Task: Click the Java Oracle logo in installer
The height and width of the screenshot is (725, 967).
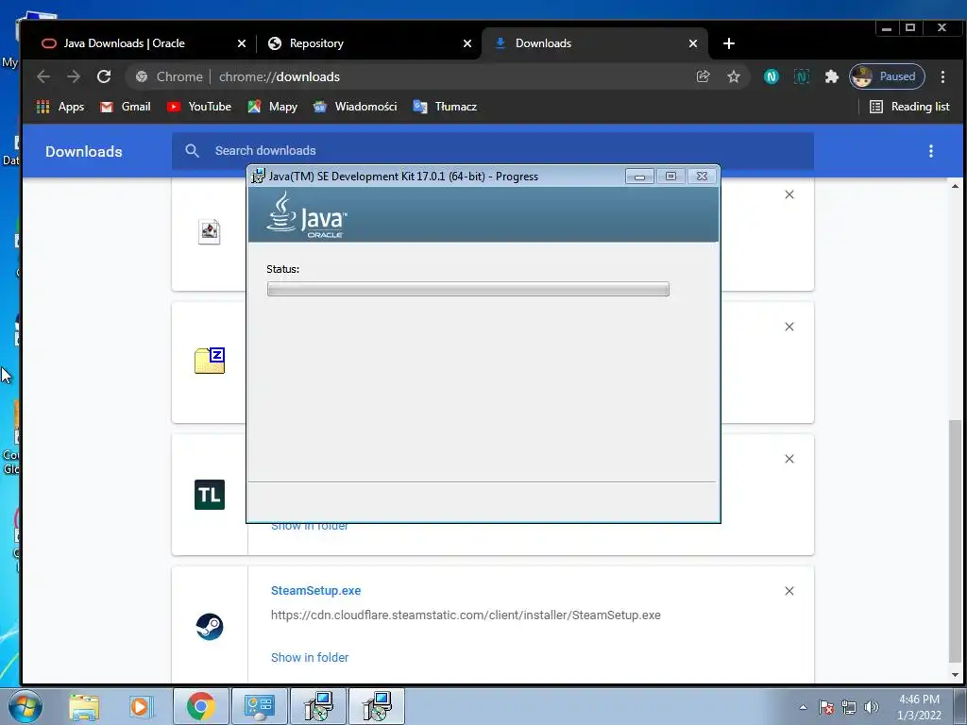Action: point(307,214)
